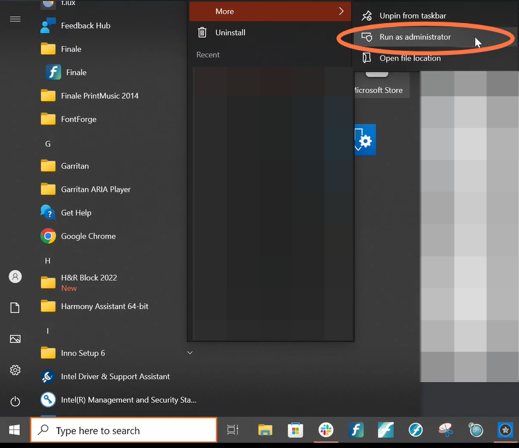This screenshot has width=519, height=448.
Task: Open Finale blue f icon on taskbar
Action: tap(356, 430)
